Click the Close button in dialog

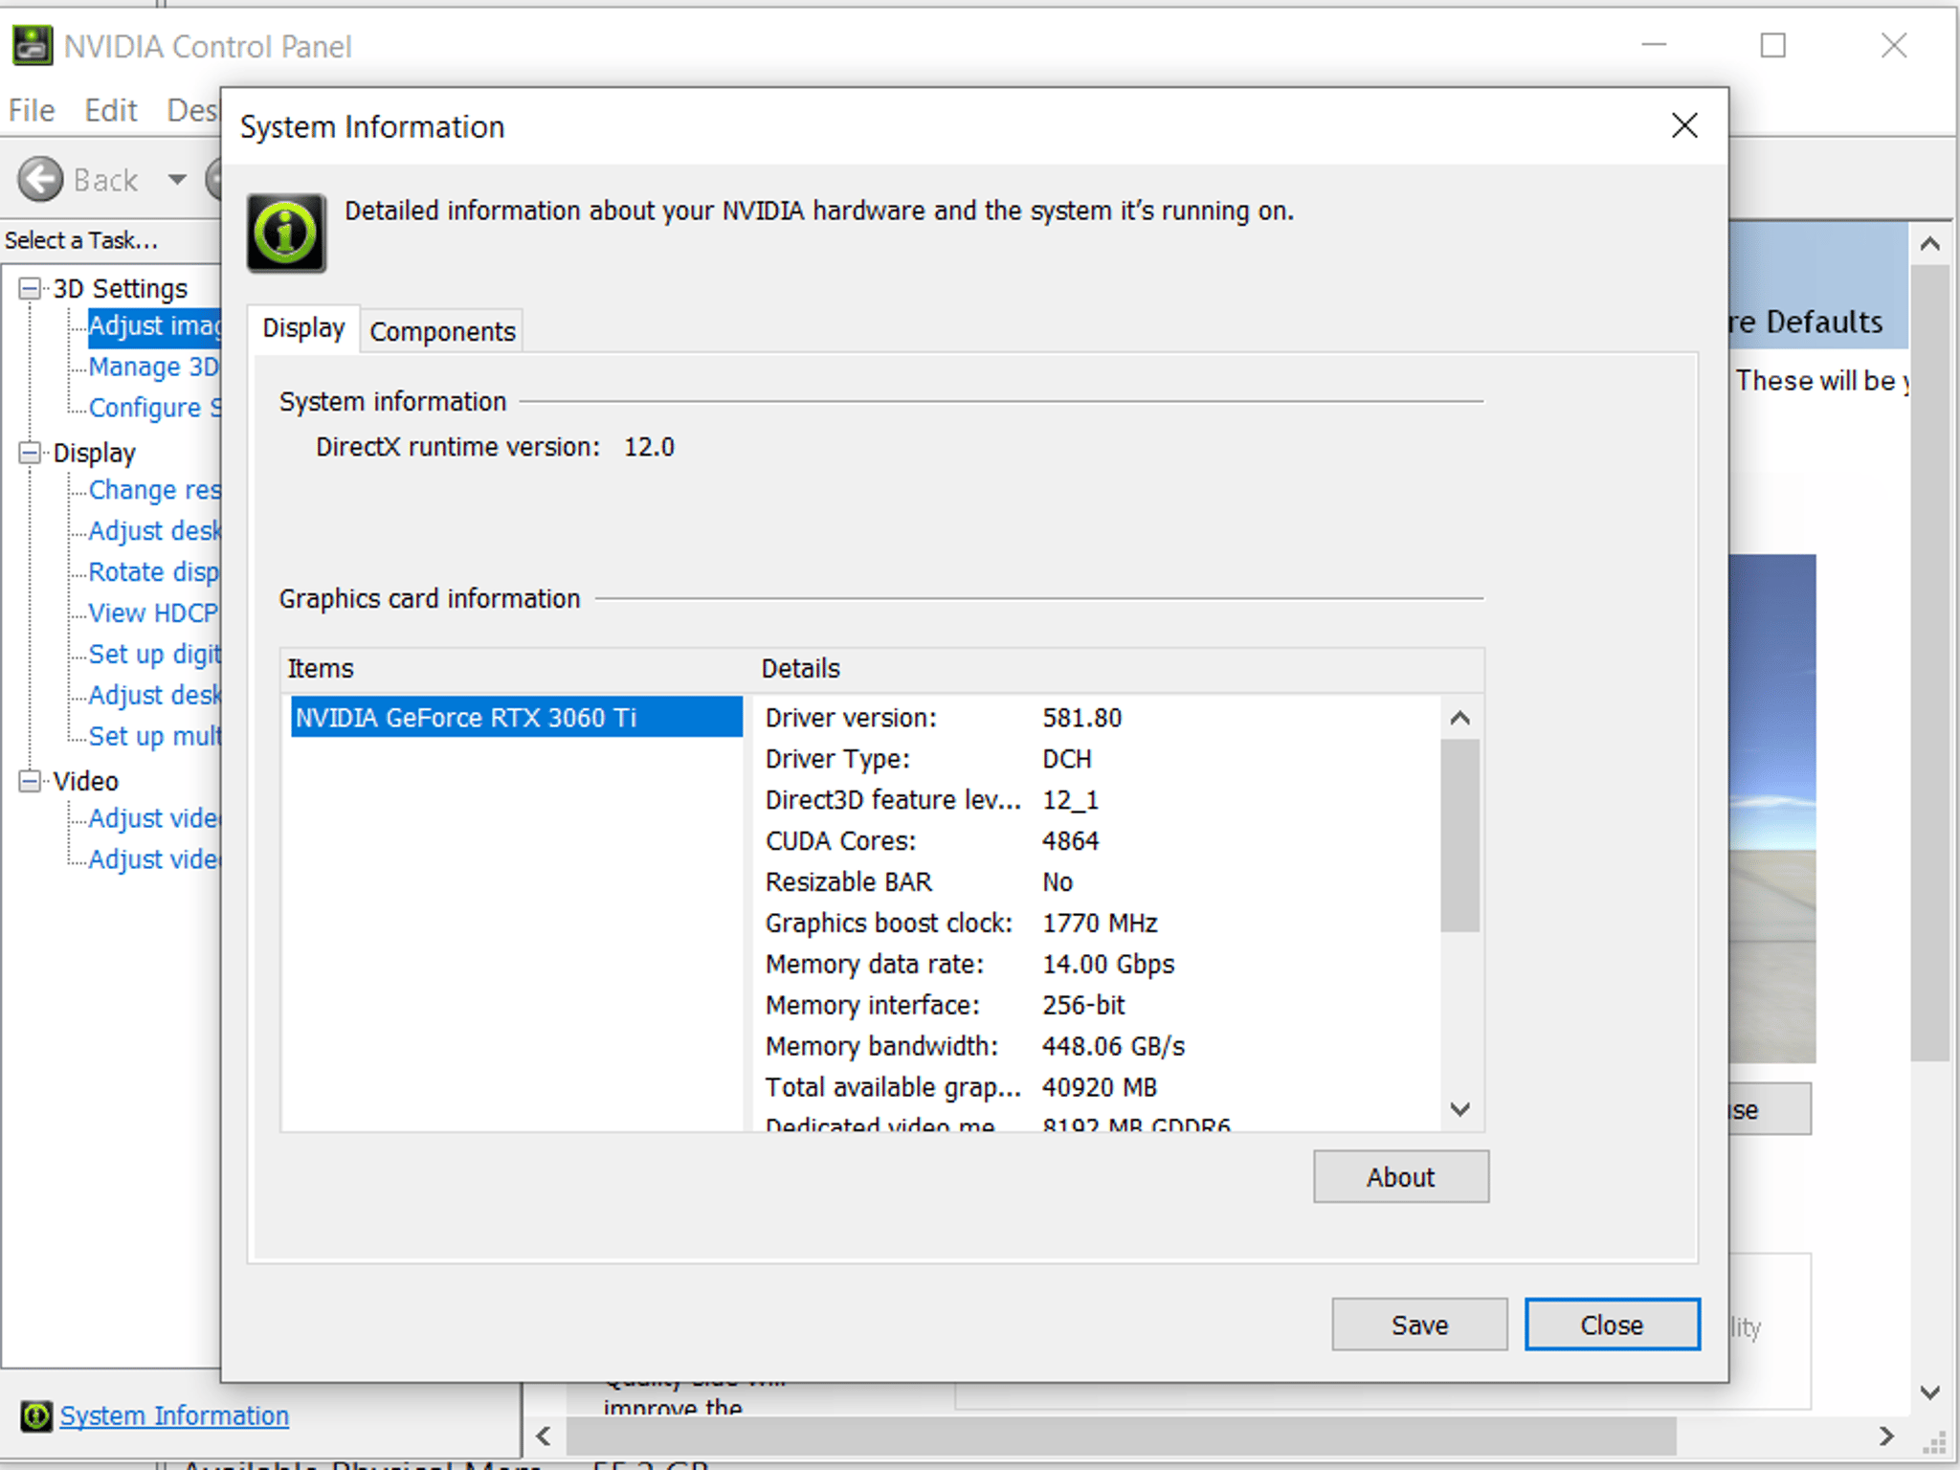pos(1612,1325)
